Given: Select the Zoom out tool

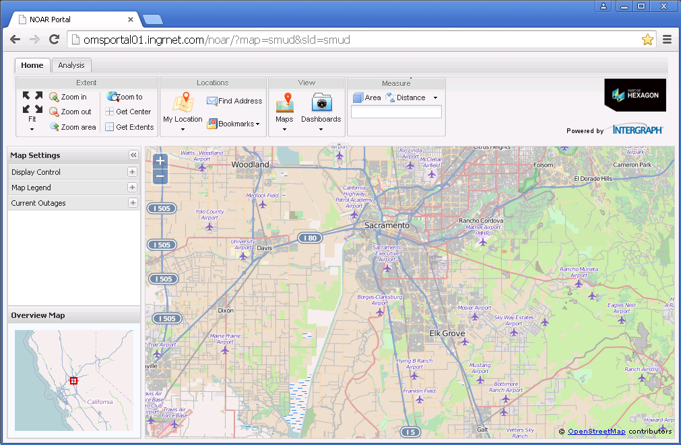Looking at the screenshot, I should pos(70,112).
